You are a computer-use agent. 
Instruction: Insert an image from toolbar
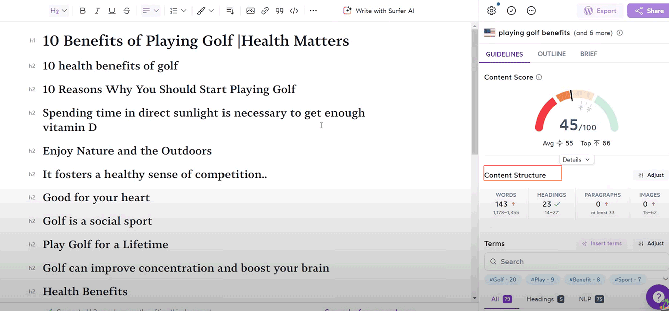(x=250, y=11)
